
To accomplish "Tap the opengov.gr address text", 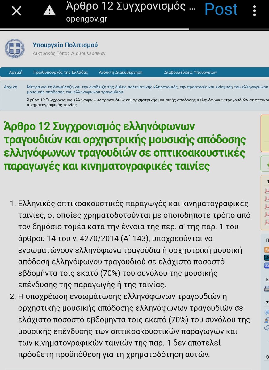I will click(86, 19).
